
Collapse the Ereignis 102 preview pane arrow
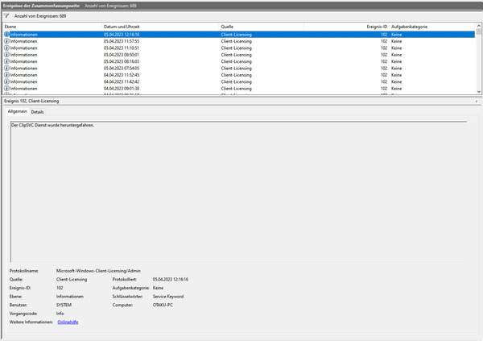click(477, 102)
